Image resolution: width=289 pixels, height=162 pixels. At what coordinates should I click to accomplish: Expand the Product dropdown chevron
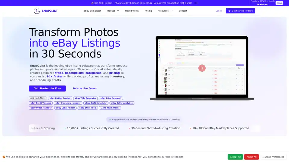(x=118, y=11)
